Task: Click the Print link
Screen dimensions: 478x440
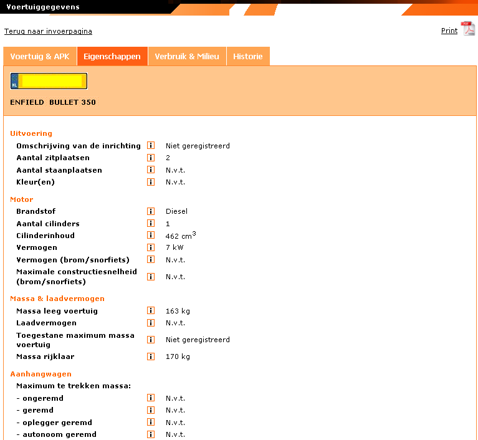Action: [449, 31]
